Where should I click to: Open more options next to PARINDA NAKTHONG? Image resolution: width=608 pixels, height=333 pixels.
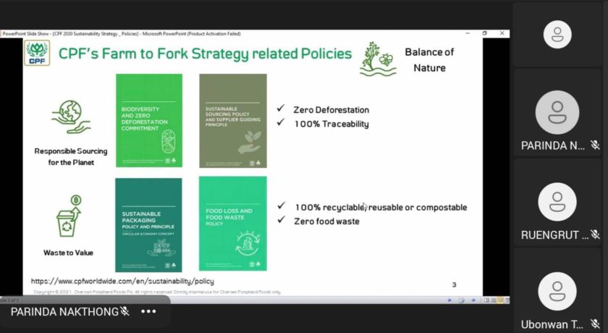[148, 311]
